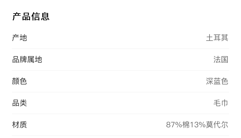Click the divider line below the 颜色 row
The image size is (241, 138).
point(120,92)
